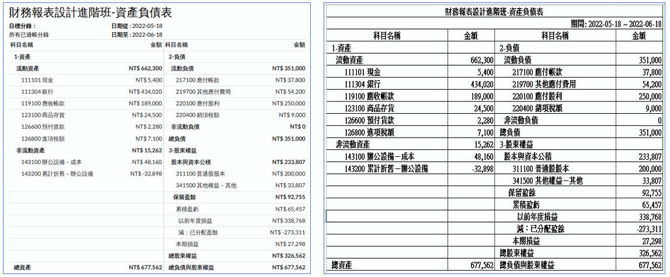Select NT$ 33,807 其他權益 amount

(290, 185)
